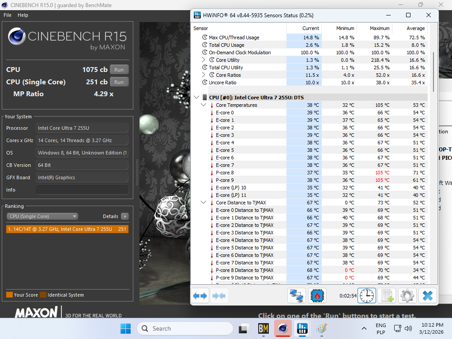Screen dimensions: 452x339
Task: Click the Current column header
Action: point(304,28)
